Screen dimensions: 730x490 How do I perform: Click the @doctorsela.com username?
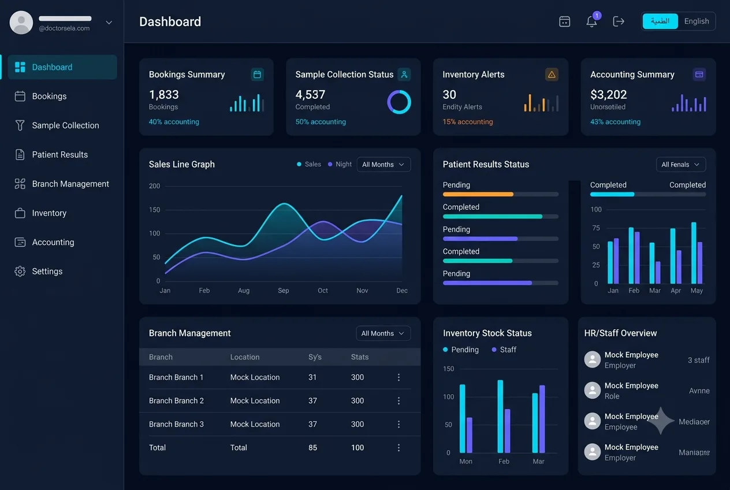(x=64, y=28)
